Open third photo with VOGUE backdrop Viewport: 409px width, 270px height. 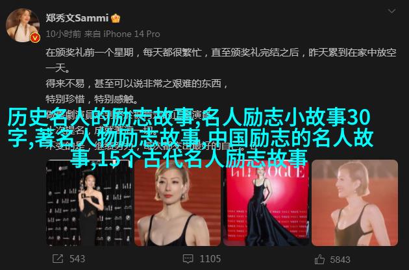point(266,202)
